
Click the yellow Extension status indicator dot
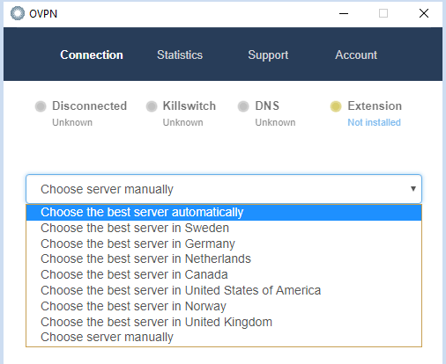pyautogui.click(x=336, y=106)
